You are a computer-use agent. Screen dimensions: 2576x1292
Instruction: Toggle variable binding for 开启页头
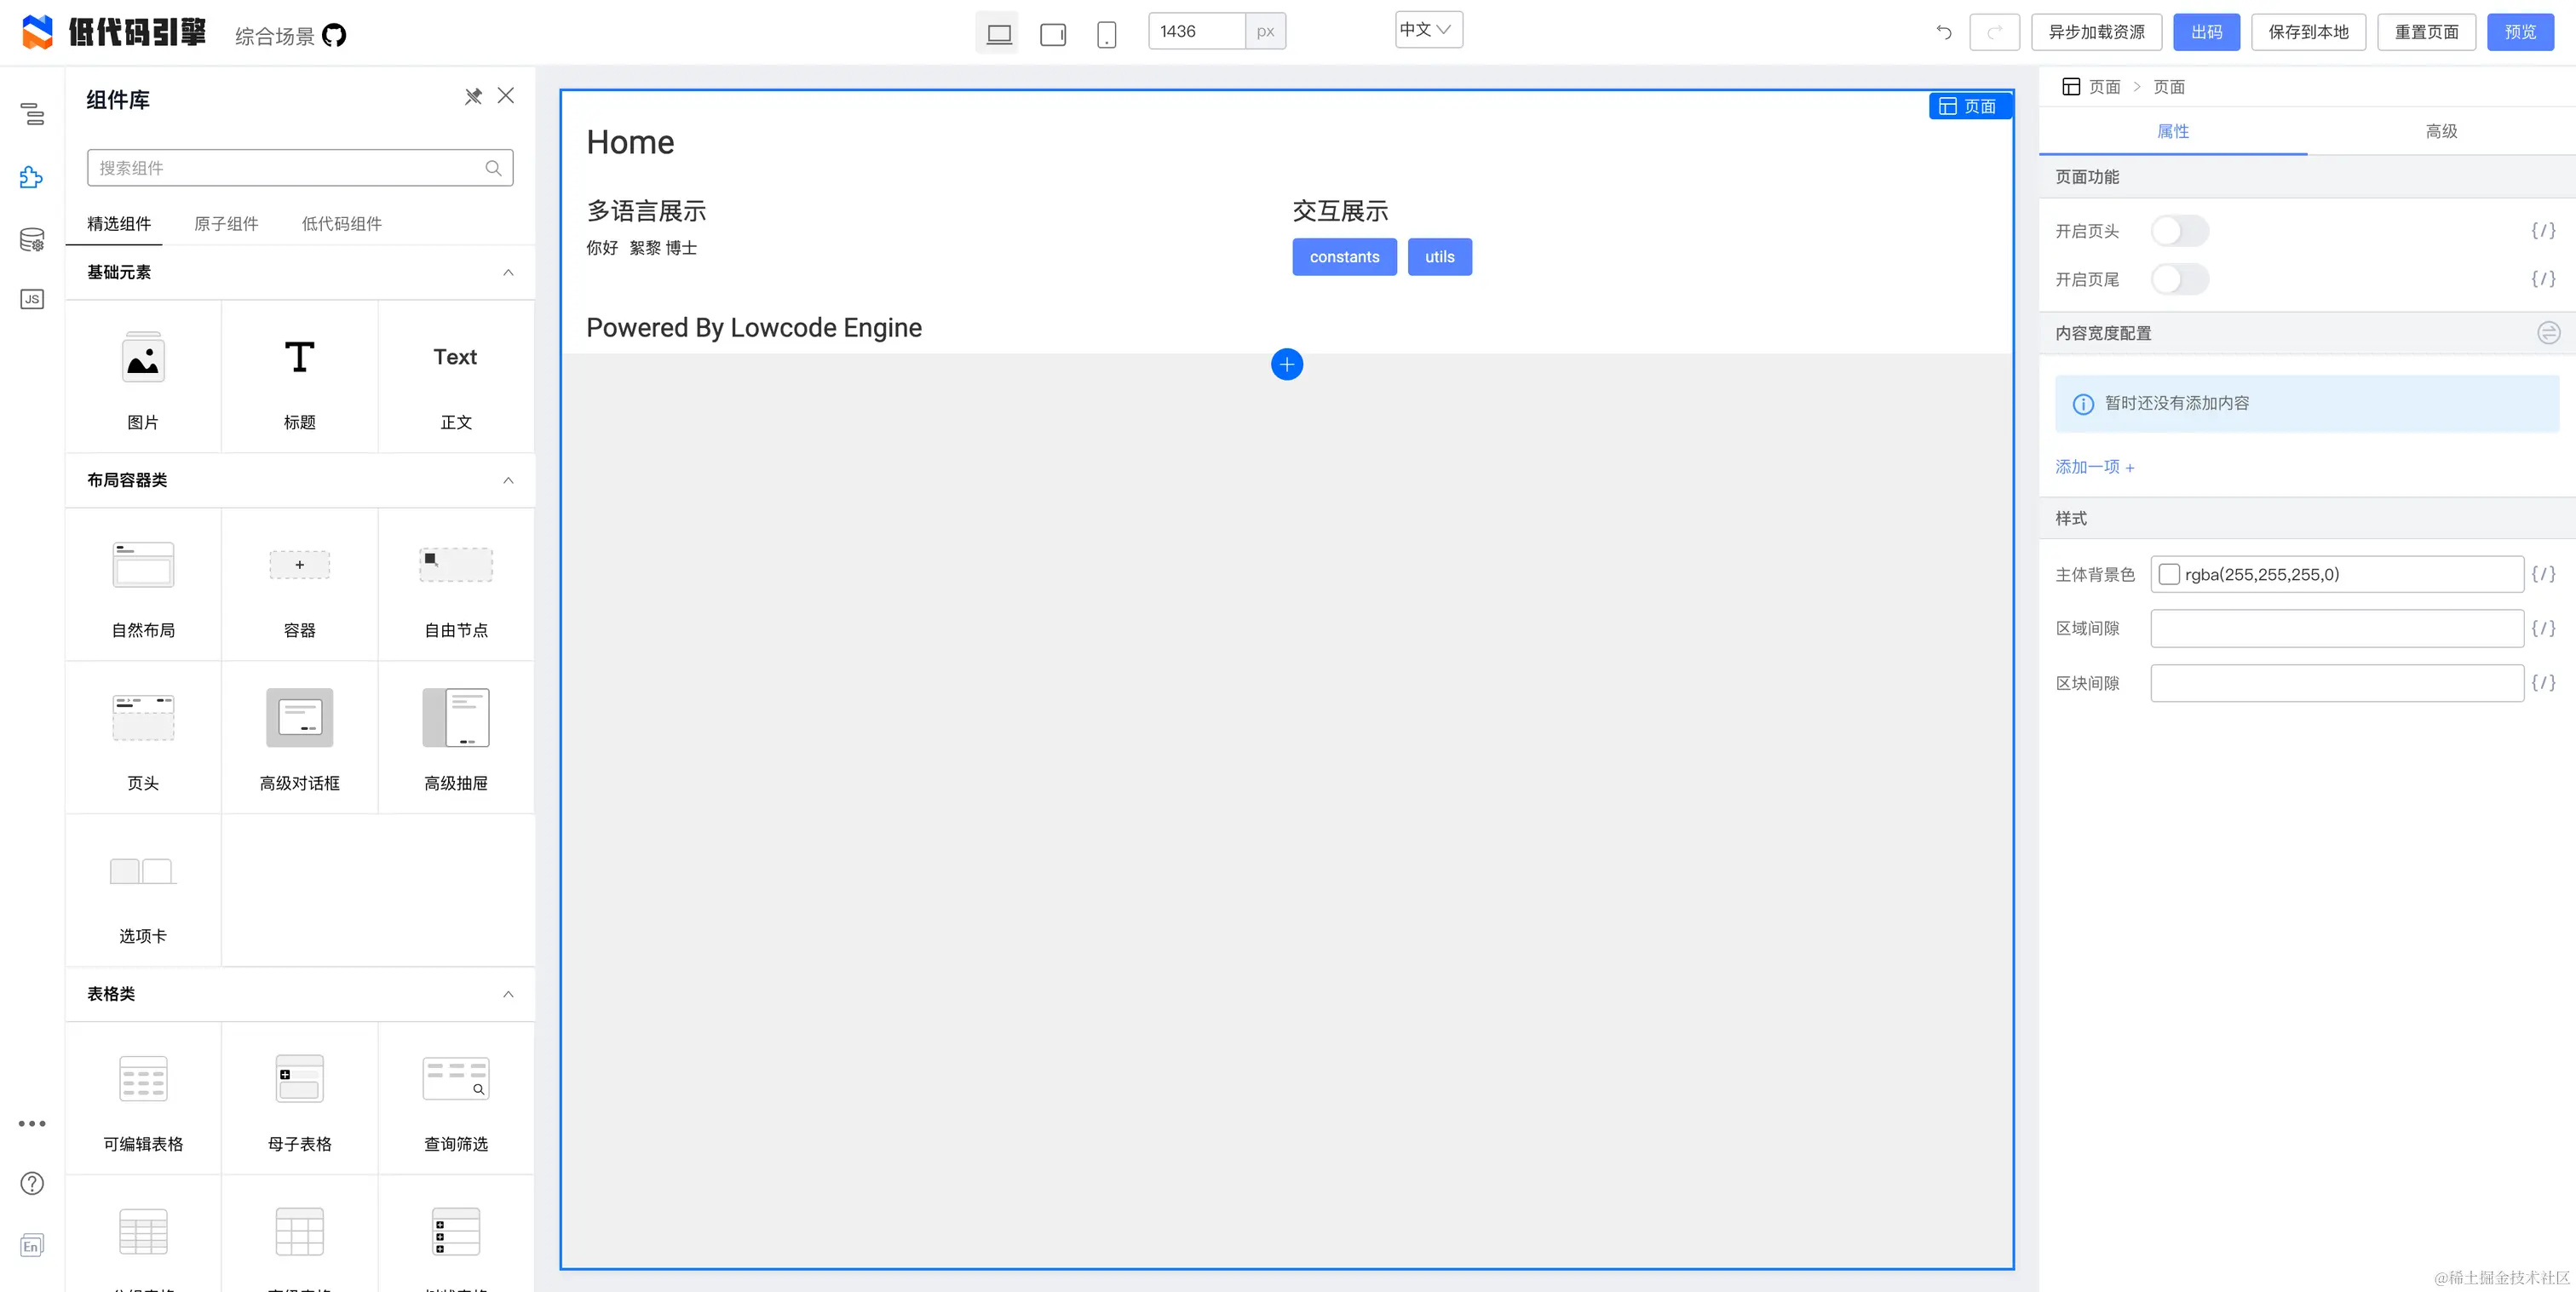2543,231
